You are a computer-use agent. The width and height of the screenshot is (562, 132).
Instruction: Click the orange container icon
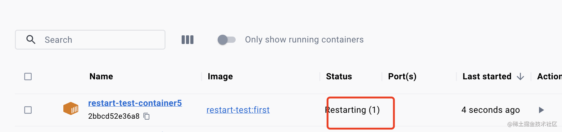pos(71,109)
